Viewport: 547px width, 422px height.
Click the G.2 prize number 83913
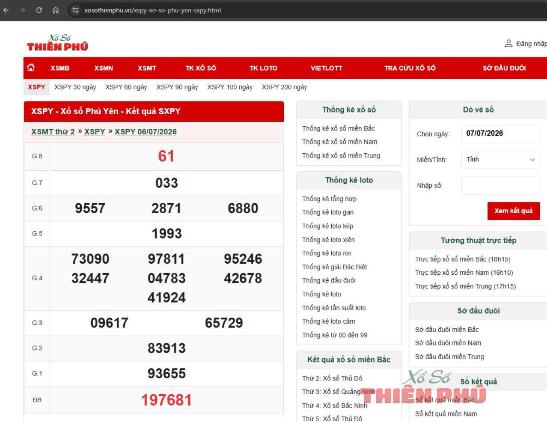pos(166,348)
